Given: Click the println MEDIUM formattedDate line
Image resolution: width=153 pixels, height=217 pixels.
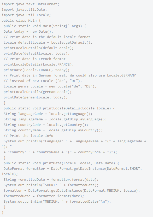Looking at the screenshot, I should click(x=57, y=202).
